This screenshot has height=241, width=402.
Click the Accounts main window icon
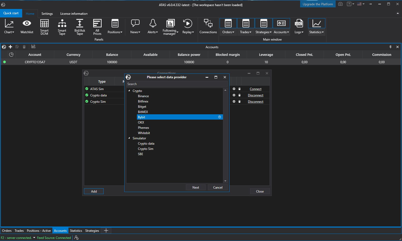[281, 23]
